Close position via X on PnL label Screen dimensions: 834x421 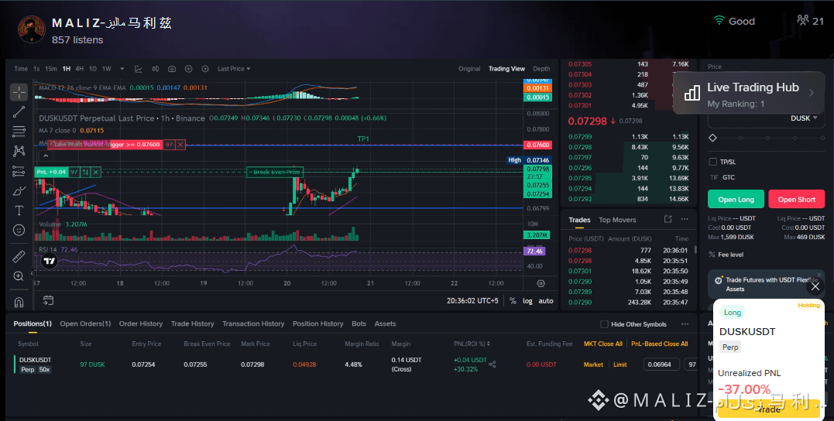tap(96, 172)
